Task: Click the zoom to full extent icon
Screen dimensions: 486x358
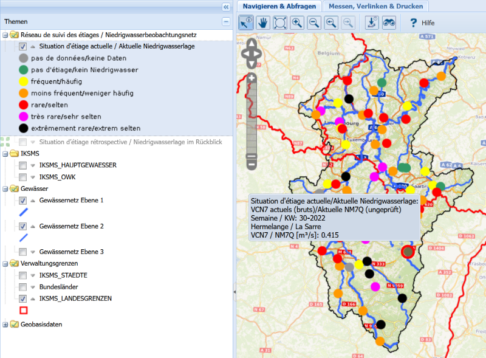Action: (x=280, y=22)
